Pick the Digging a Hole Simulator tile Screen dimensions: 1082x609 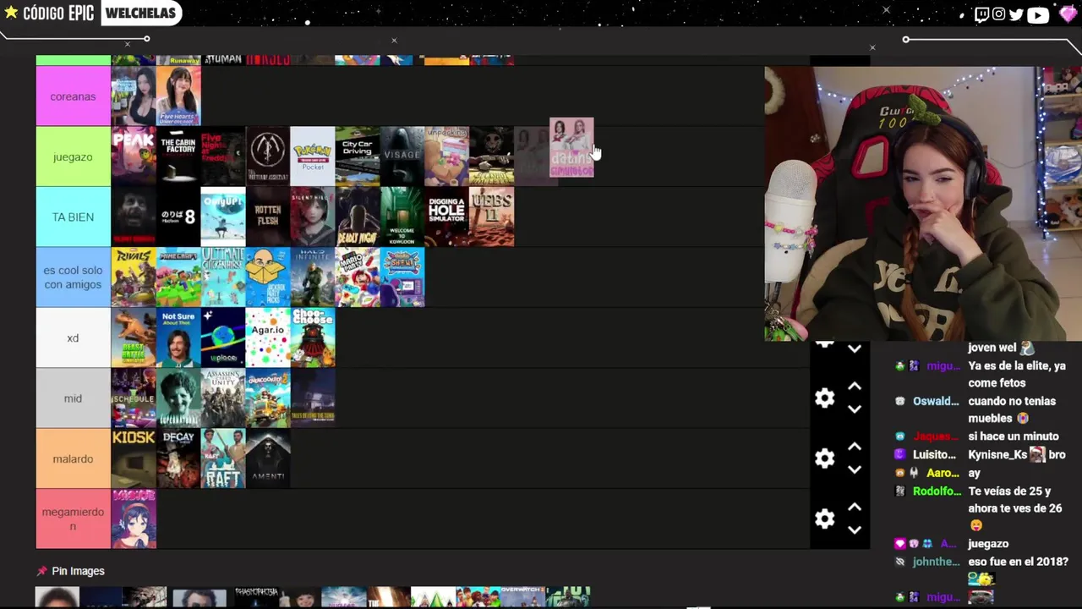[x=447, y=217]
